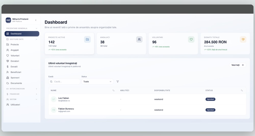Screen dimensions: 255x136
Task: Collapse the Sistem section
Action: pyautogui.click(x=36, y=99)
